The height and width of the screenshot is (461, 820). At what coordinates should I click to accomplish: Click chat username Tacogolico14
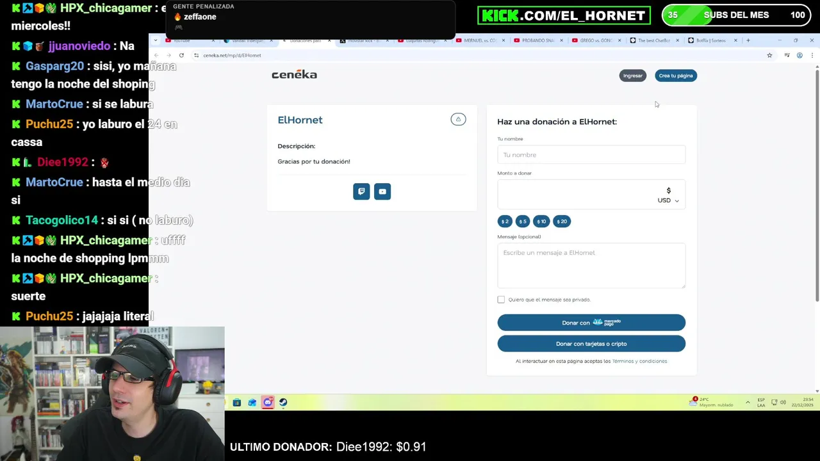[61, 220]
